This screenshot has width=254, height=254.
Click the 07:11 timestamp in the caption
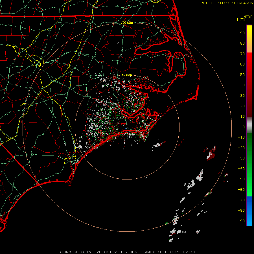[x=189, y=252]
